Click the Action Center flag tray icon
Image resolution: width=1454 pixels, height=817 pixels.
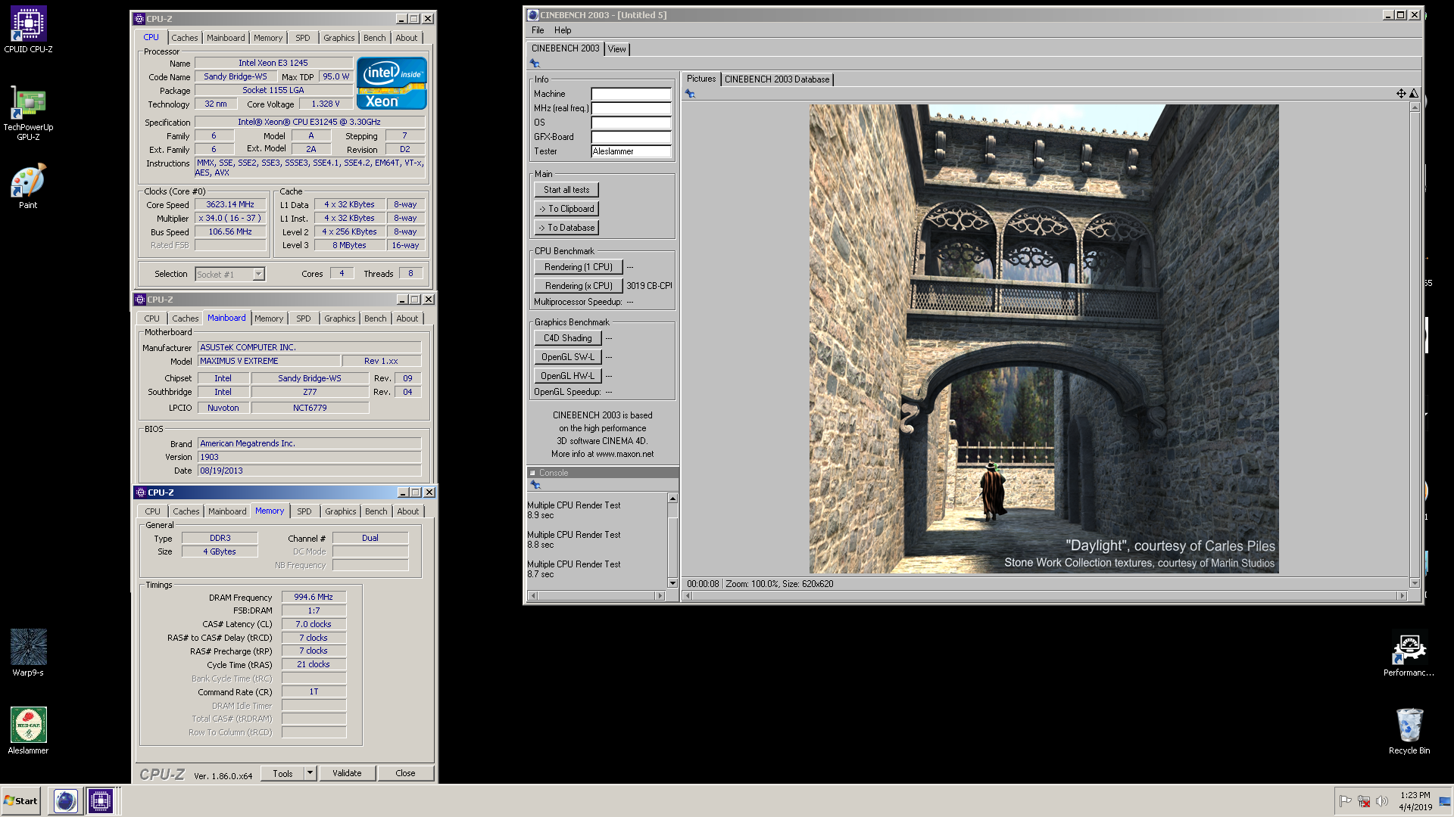click(x=1346, y=801)
